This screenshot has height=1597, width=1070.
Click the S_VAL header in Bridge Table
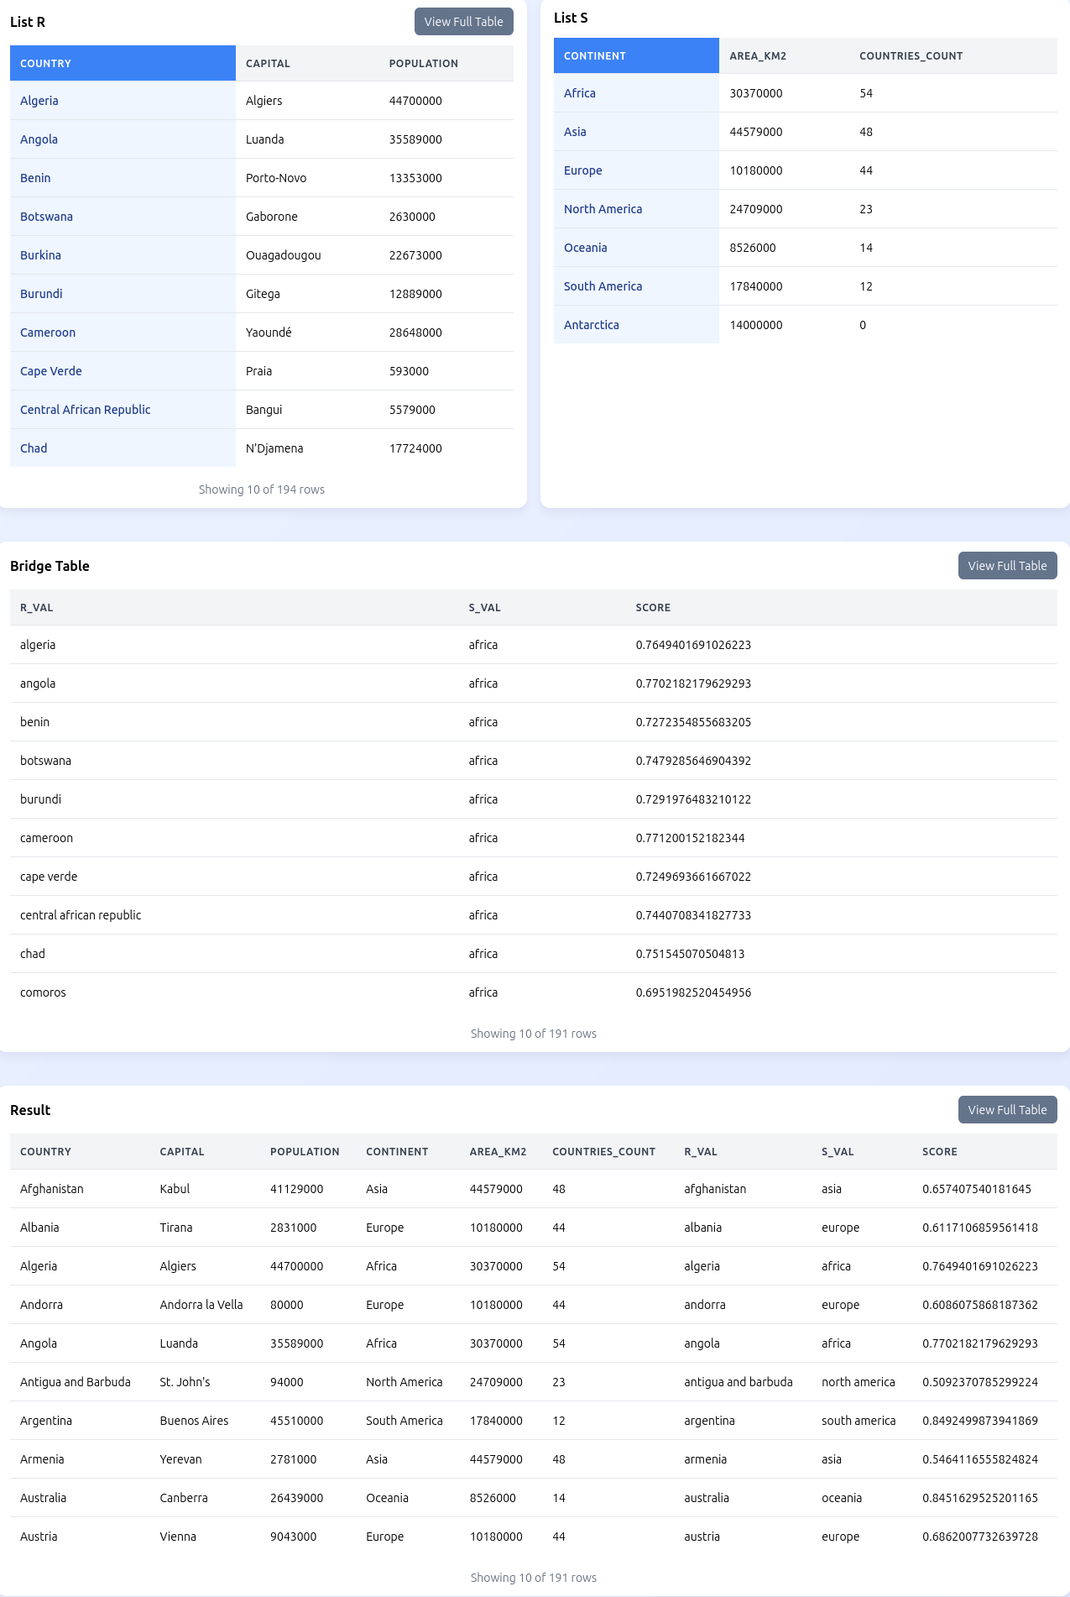484,608
